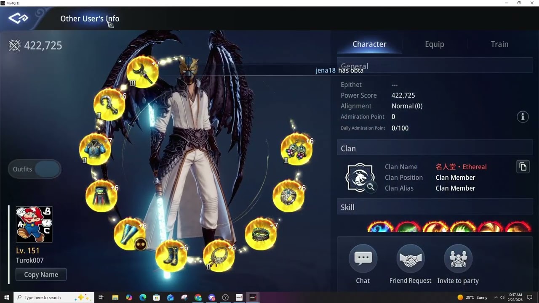Open Chat with this player
The width and height of the screenshot is (539, 303).
[x=363, y=258]
